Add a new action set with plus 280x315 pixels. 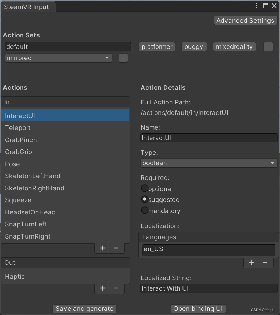pos(268,47)
